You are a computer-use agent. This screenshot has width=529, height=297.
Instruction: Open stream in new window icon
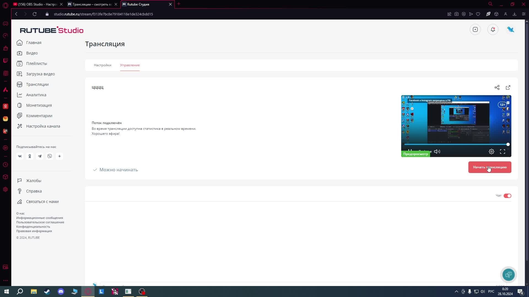[x=508, y=87]
